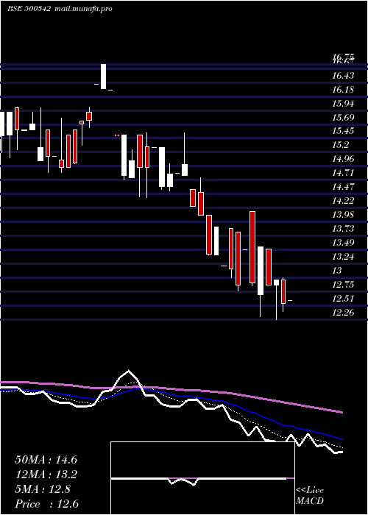This screenshot has height=515, width=368.
Task: Click the 15.69 price axis label
Action: [343, 118]
